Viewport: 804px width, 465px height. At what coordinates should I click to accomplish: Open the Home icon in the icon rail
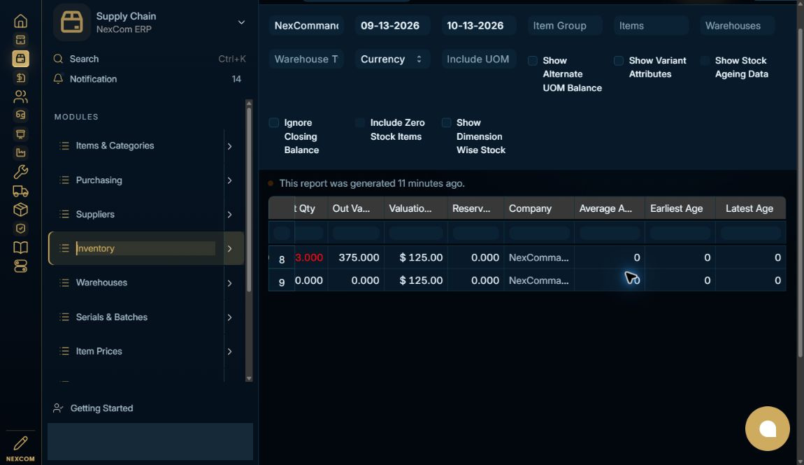[20, 21]
